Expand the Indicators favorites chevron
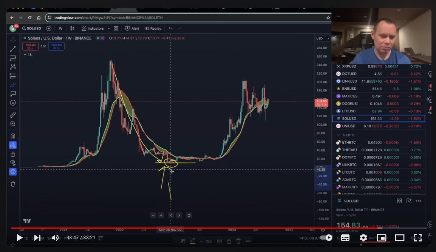 (x=109, y=28)
